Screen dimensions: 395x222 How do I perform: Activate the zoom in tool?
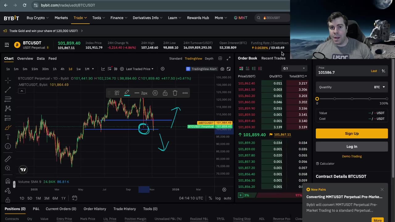point(8,168)
